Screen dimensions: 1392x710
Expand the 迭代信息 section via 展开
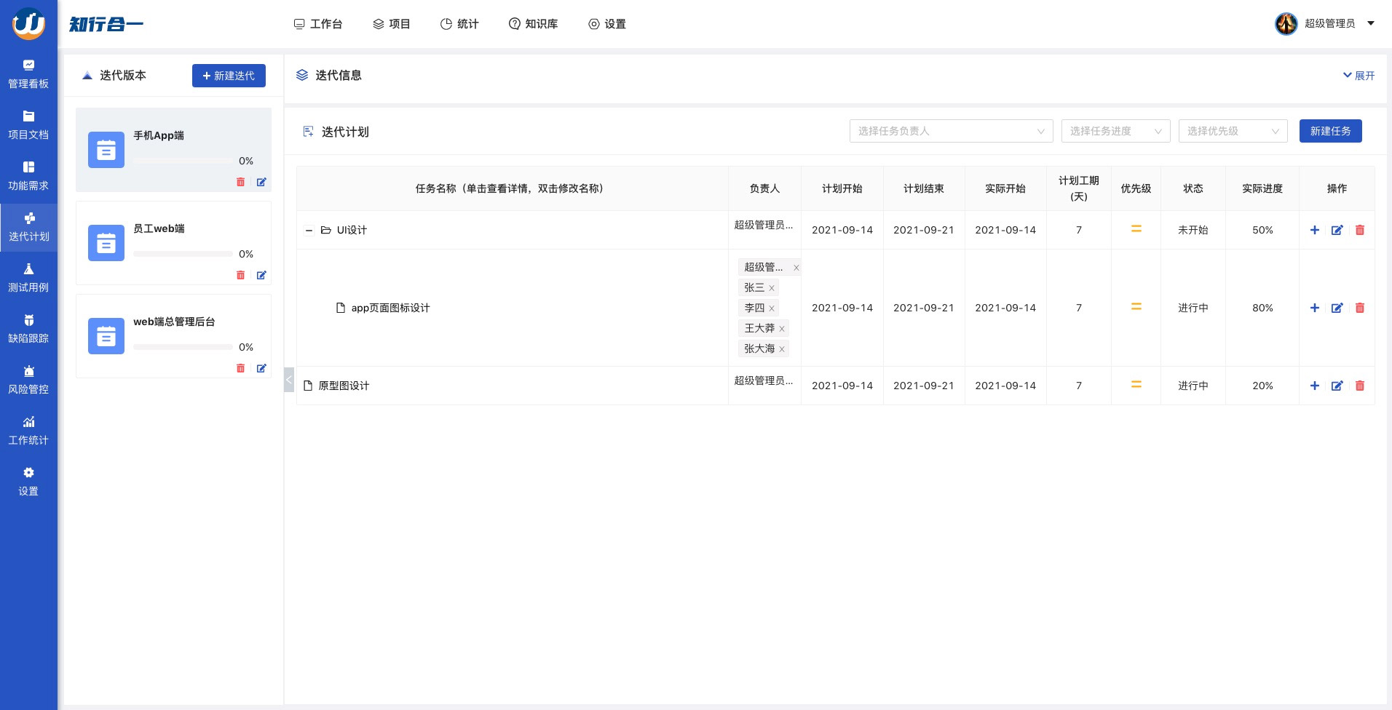(x=1359, y=76)
